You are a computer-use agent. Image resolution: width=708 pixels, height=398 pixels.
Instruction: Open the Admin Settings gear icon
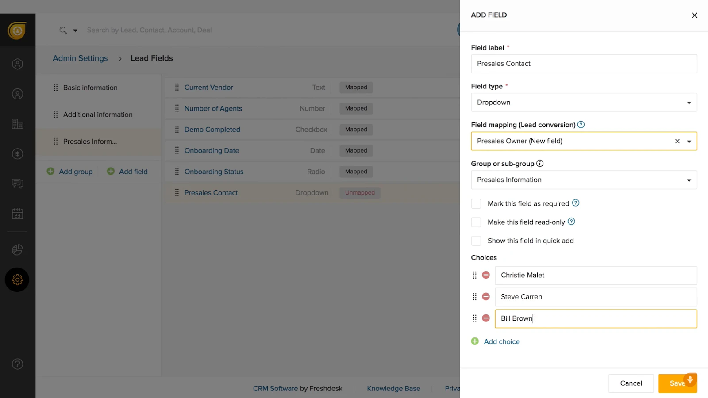[17, 279]
